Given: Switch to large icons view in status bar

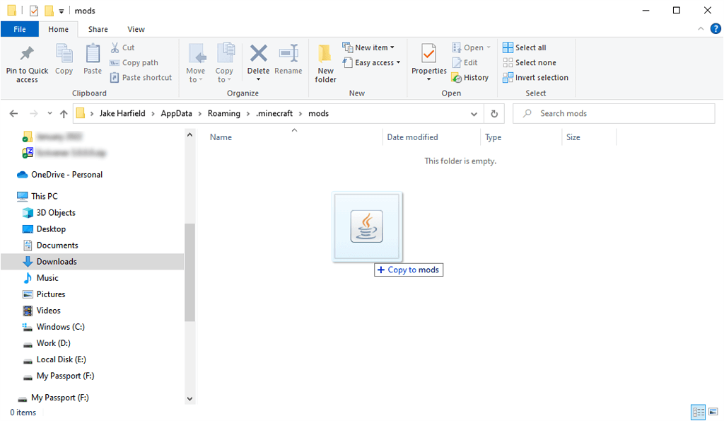Looking at the screenshot, I should point(713,412).
